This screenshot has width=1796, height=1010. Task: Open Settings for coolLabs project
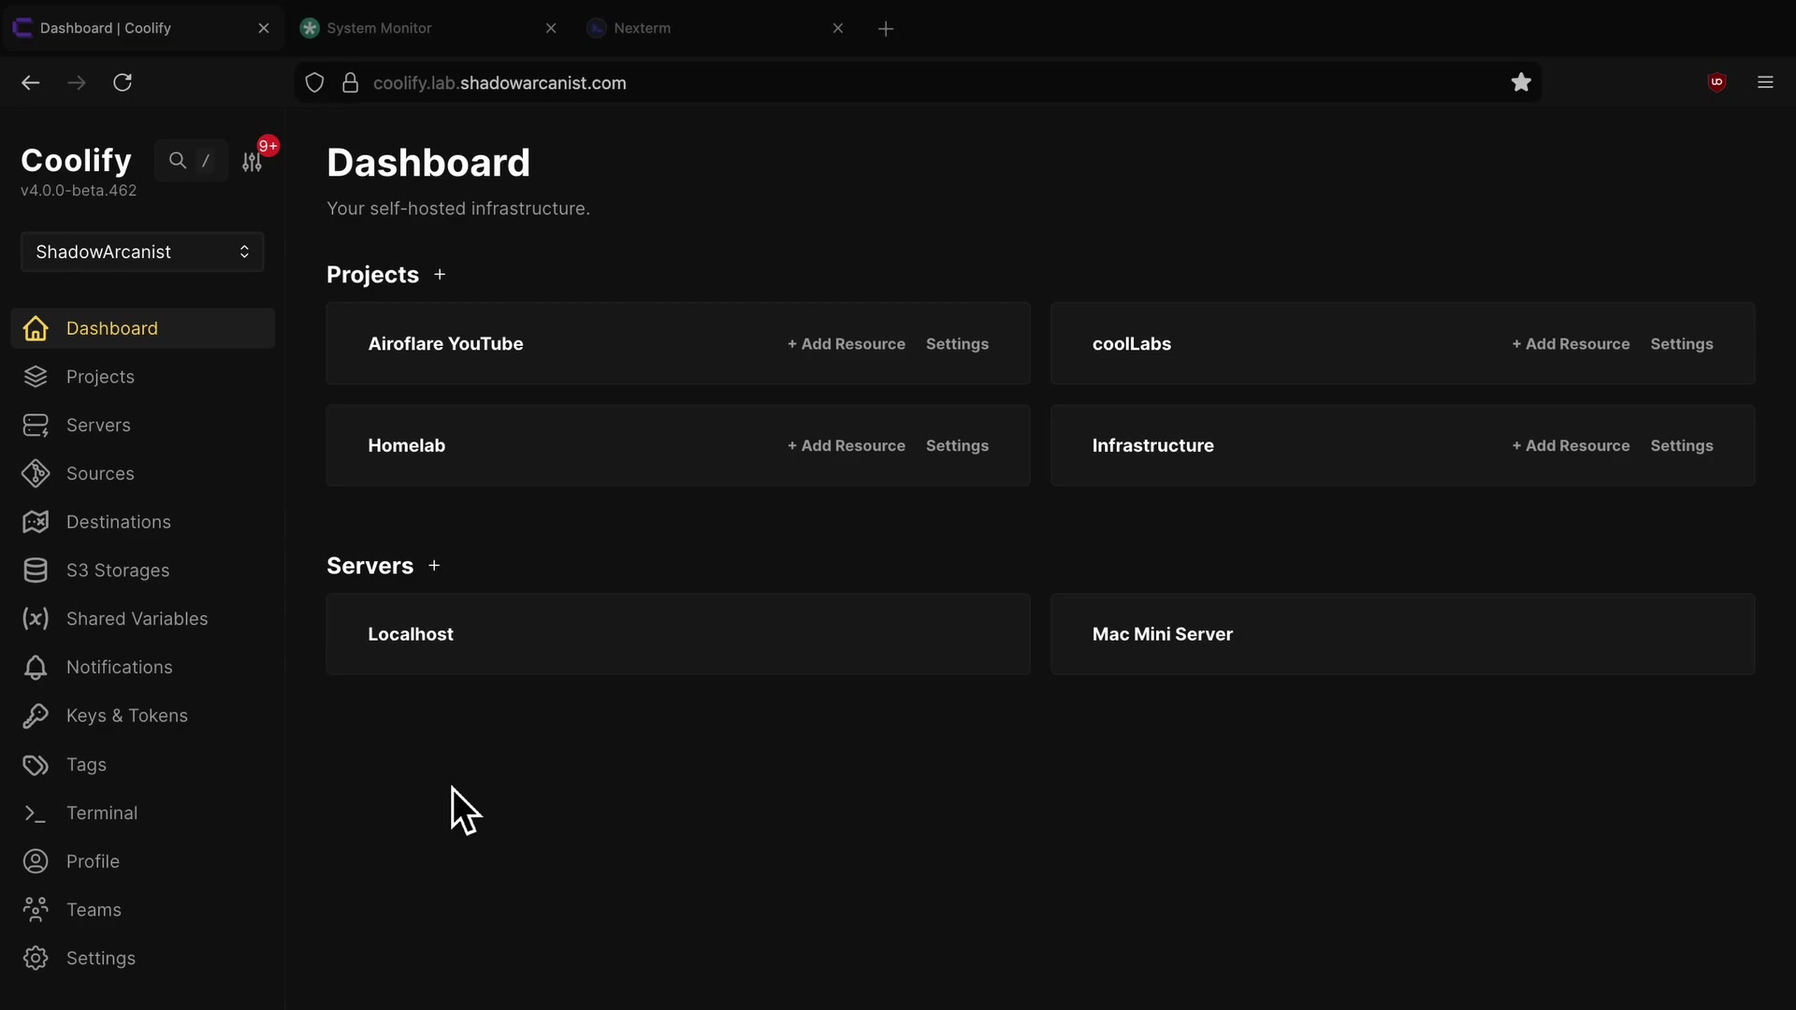[1682, 344]
